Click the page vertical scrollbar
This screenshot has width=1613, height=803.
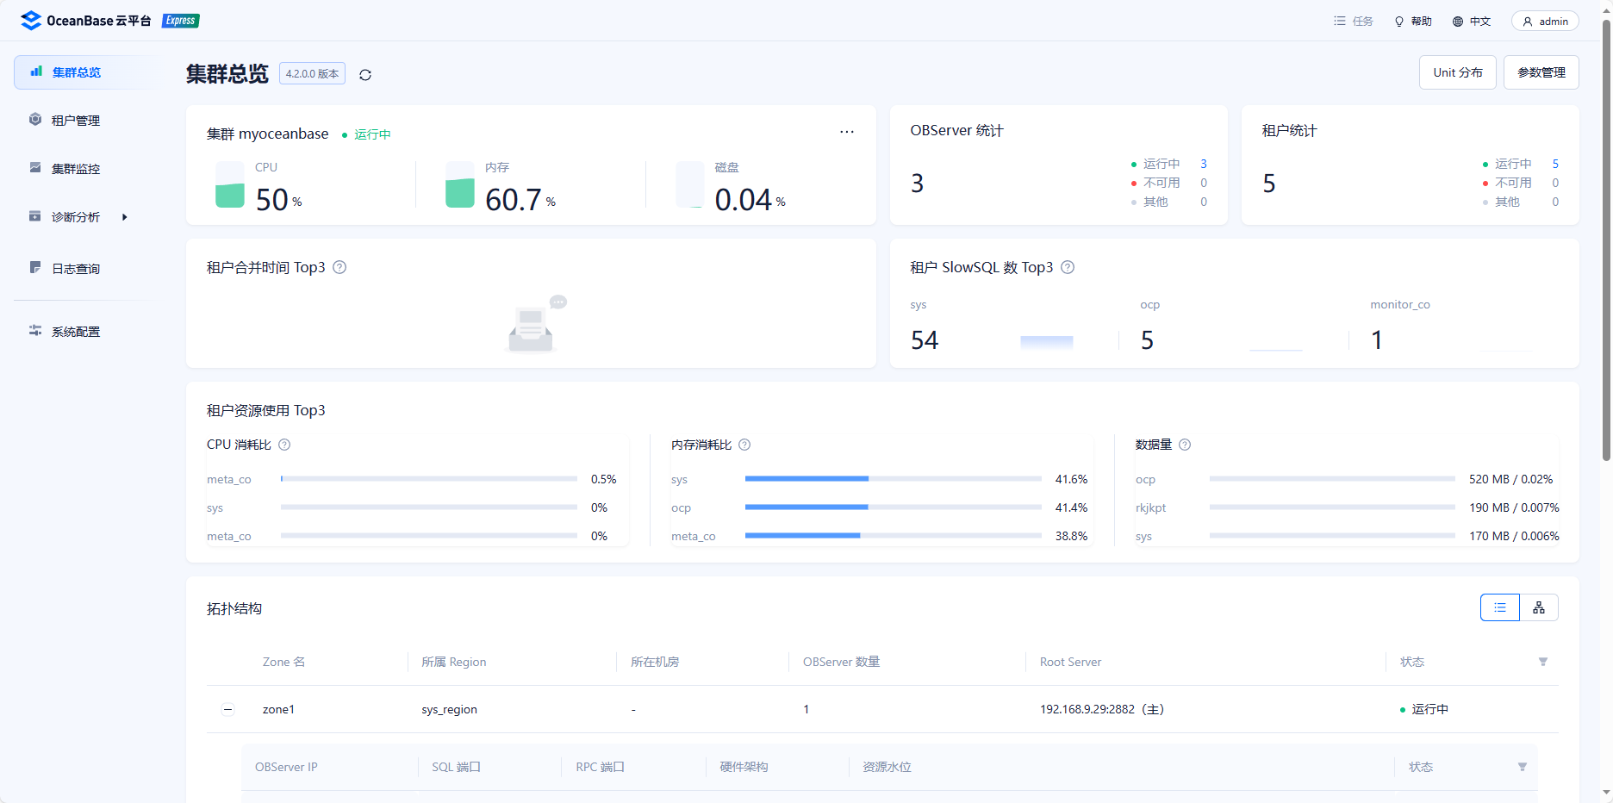coord(1606,240)
